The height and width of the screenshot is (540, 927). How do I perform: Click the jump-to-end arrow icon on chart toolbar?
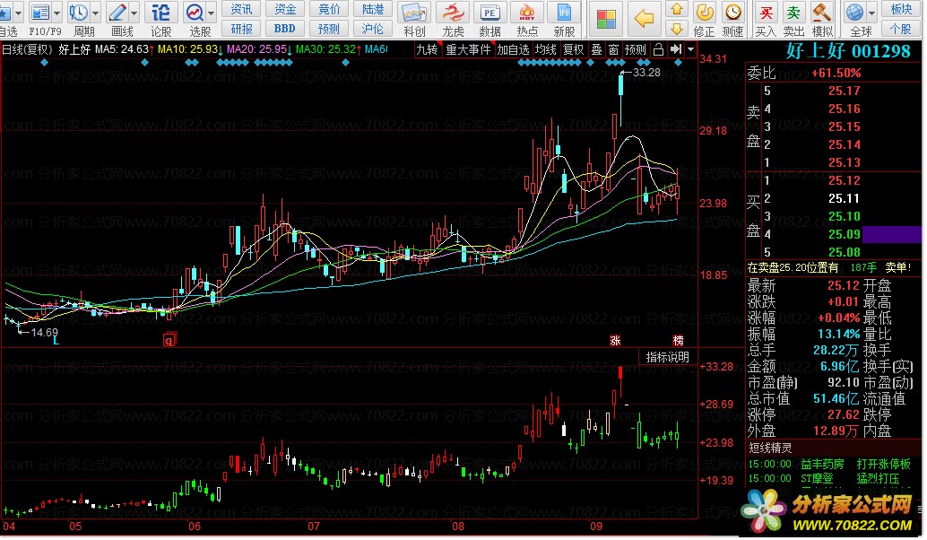pyautogui.click(x=676, y=49)
